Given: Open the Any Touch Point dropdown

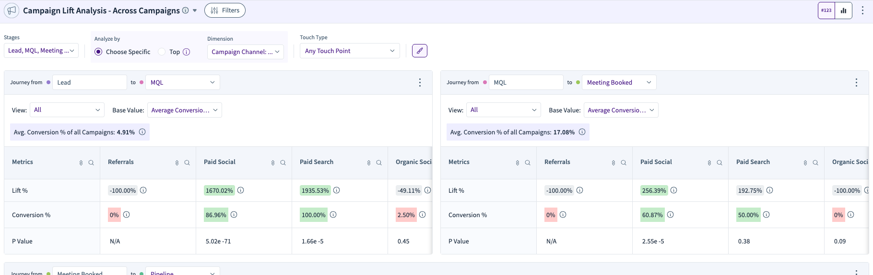Looking at the screenshot, I should point(350,51).
